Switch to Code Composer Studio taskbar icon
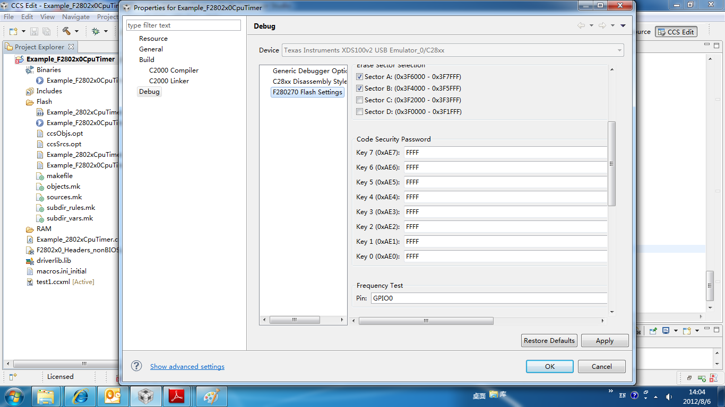Image resolution: width=725 pixels, height=407 pixels. (x=146, y=396)
